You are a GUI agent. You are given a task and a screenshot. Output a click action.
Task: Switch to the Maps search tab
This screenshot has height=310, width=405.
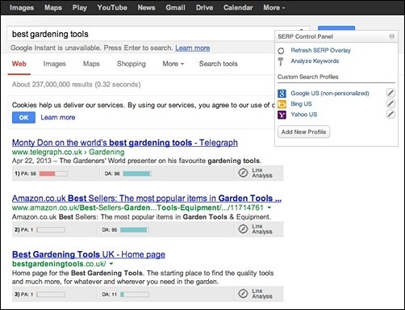click(x=91, y=64)
